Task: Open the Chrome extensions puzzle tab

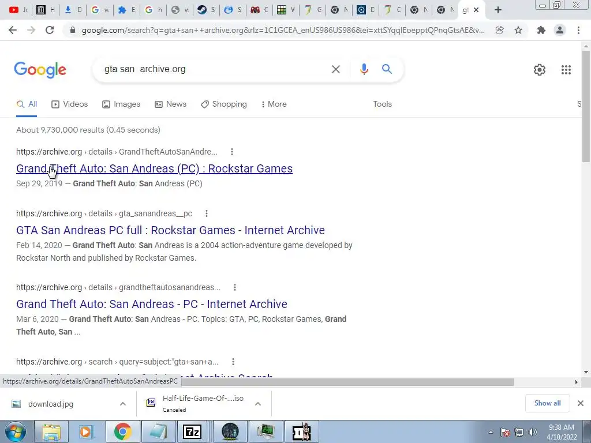Action: 126,10
